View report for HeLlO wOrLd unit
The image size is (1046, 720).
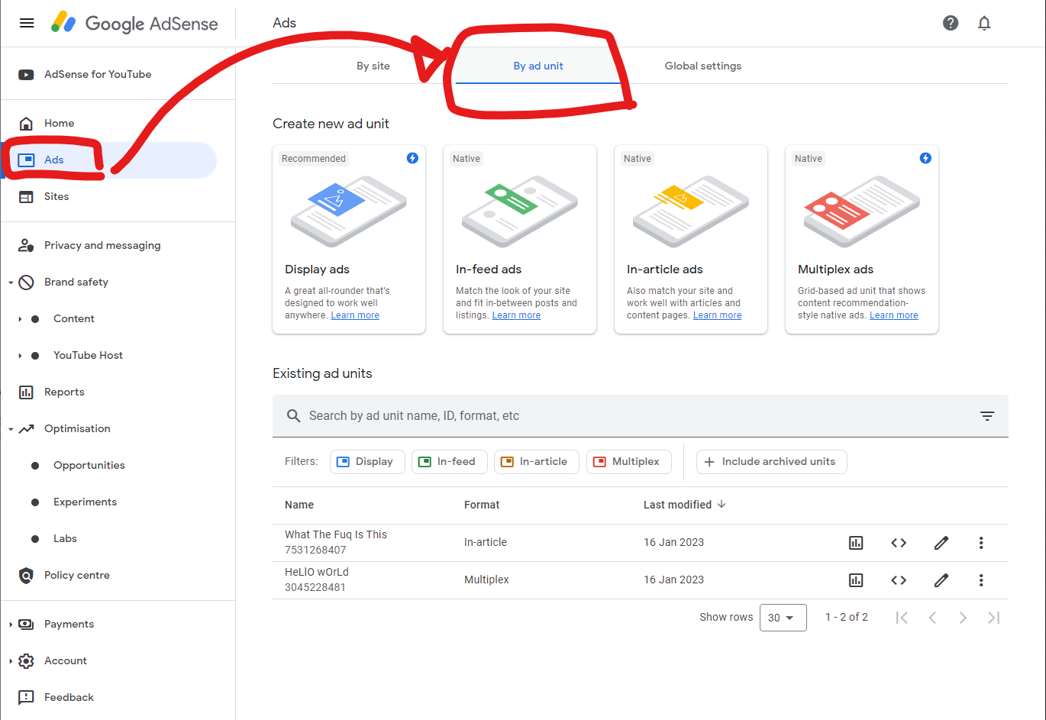pos(856,580)
